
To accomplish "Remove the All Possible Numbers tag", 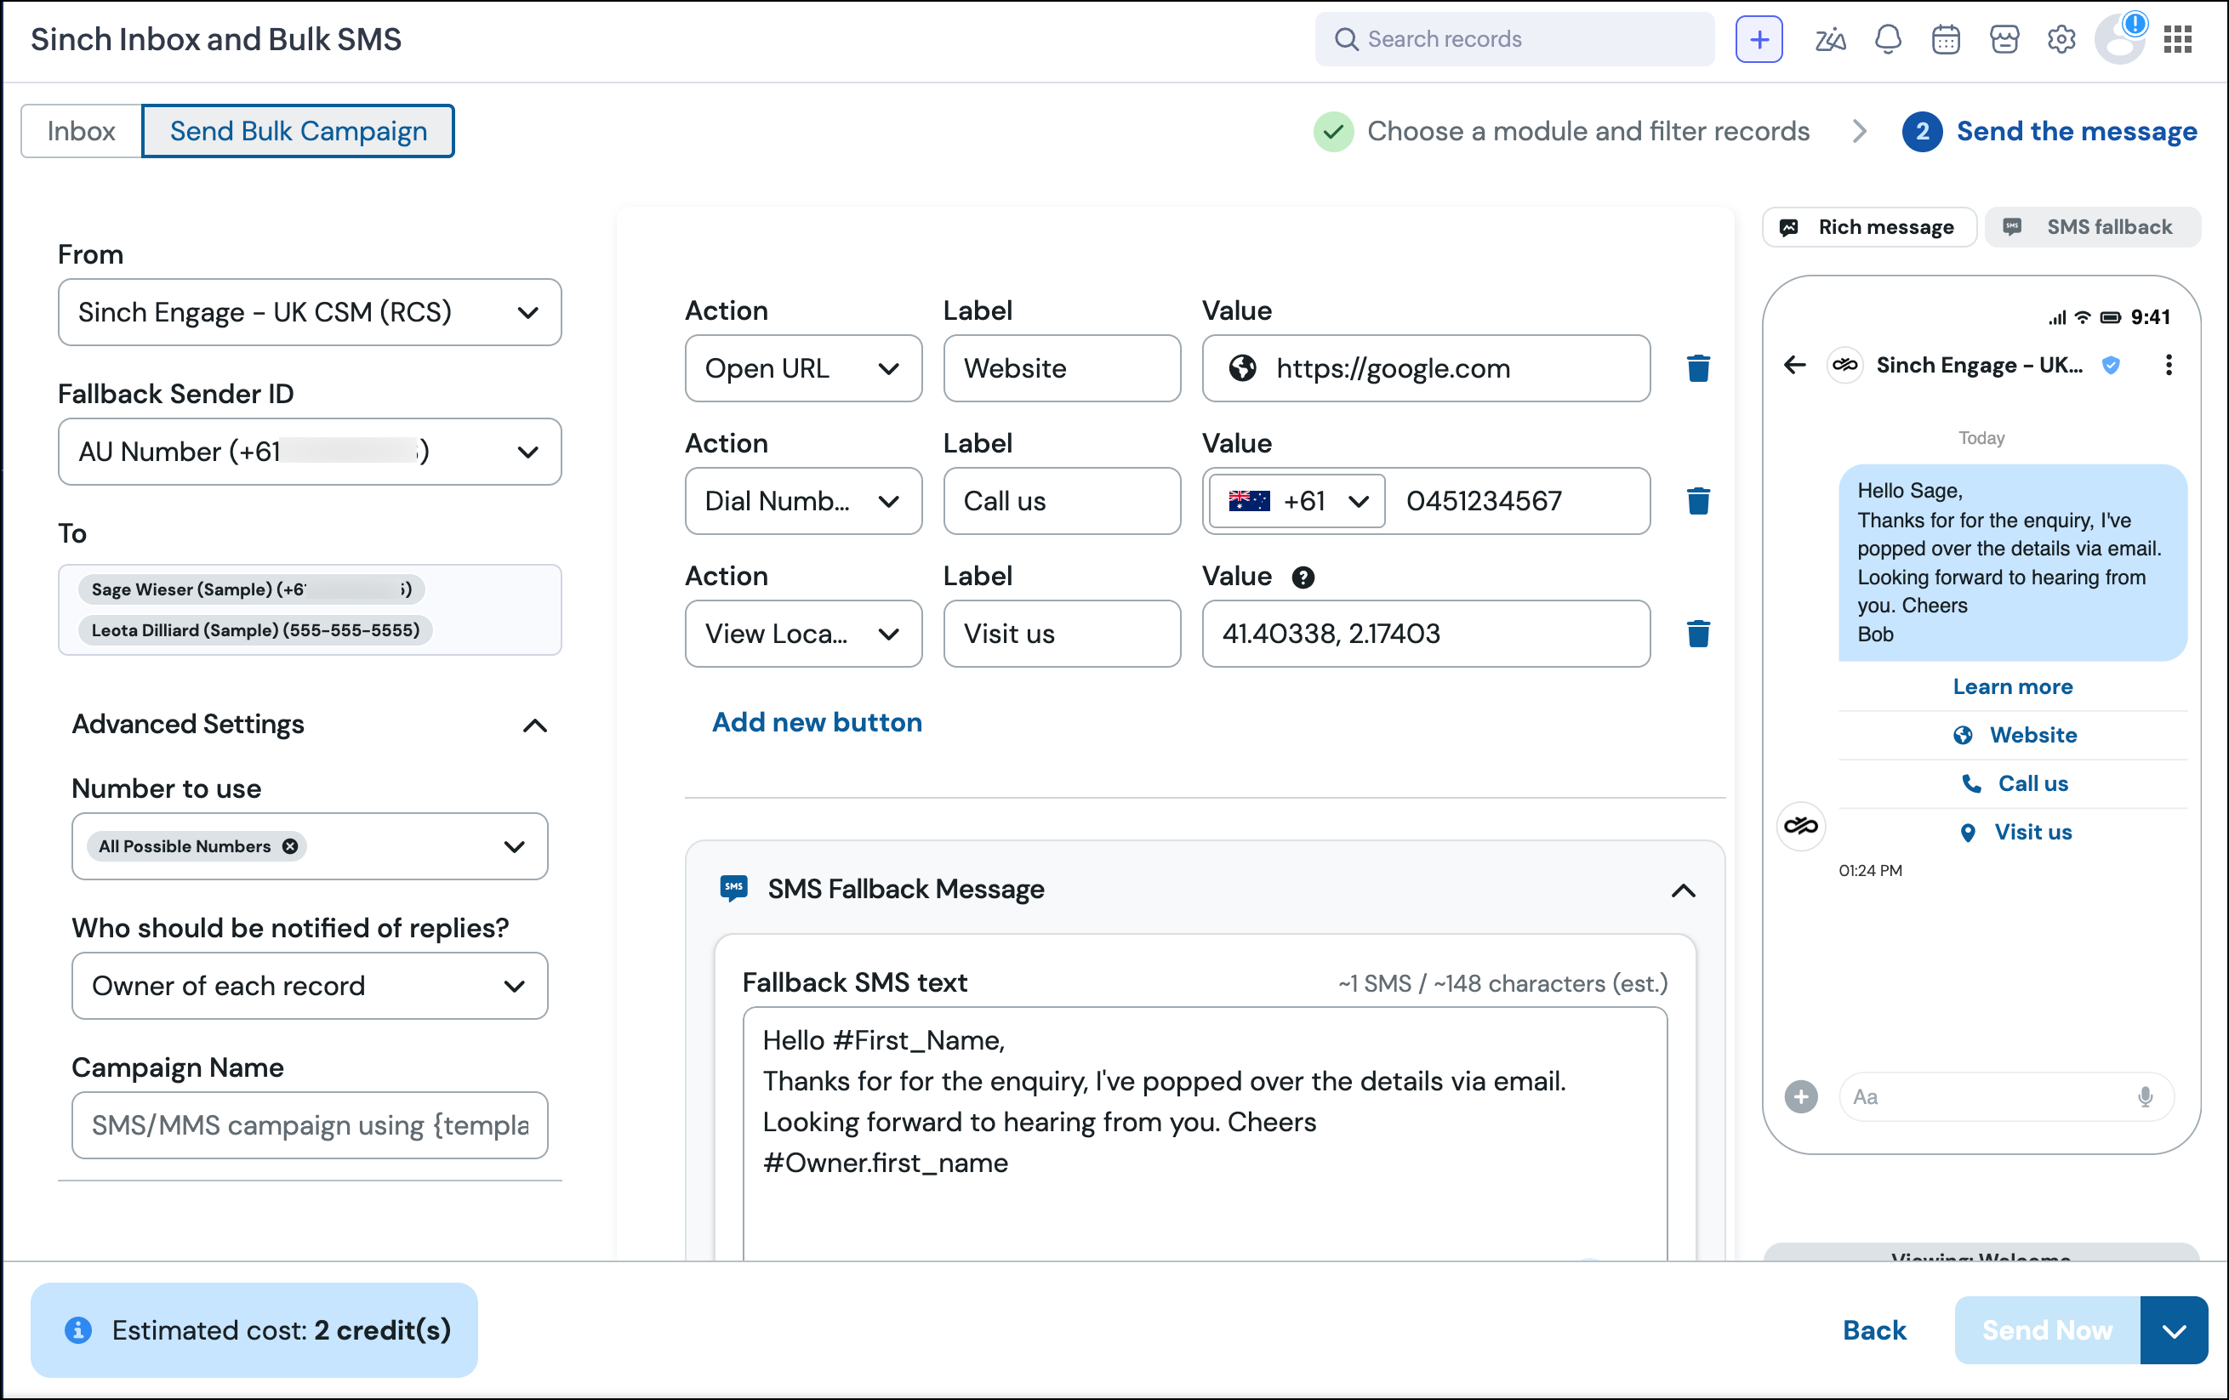I will coord(290,845).
